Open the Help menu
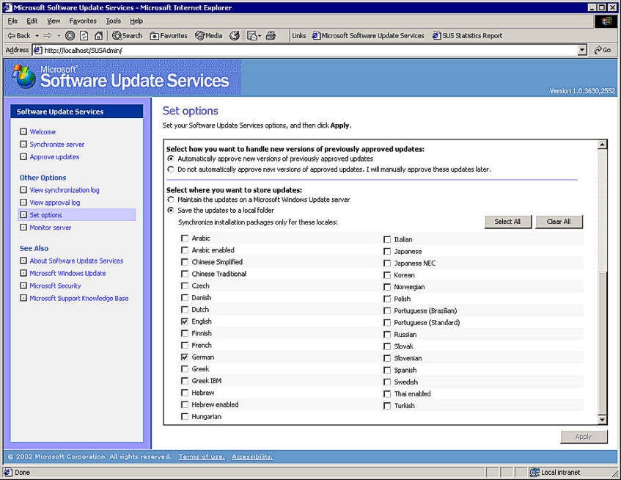This screenshot has height=480, width=621. (x=136, y=21)
